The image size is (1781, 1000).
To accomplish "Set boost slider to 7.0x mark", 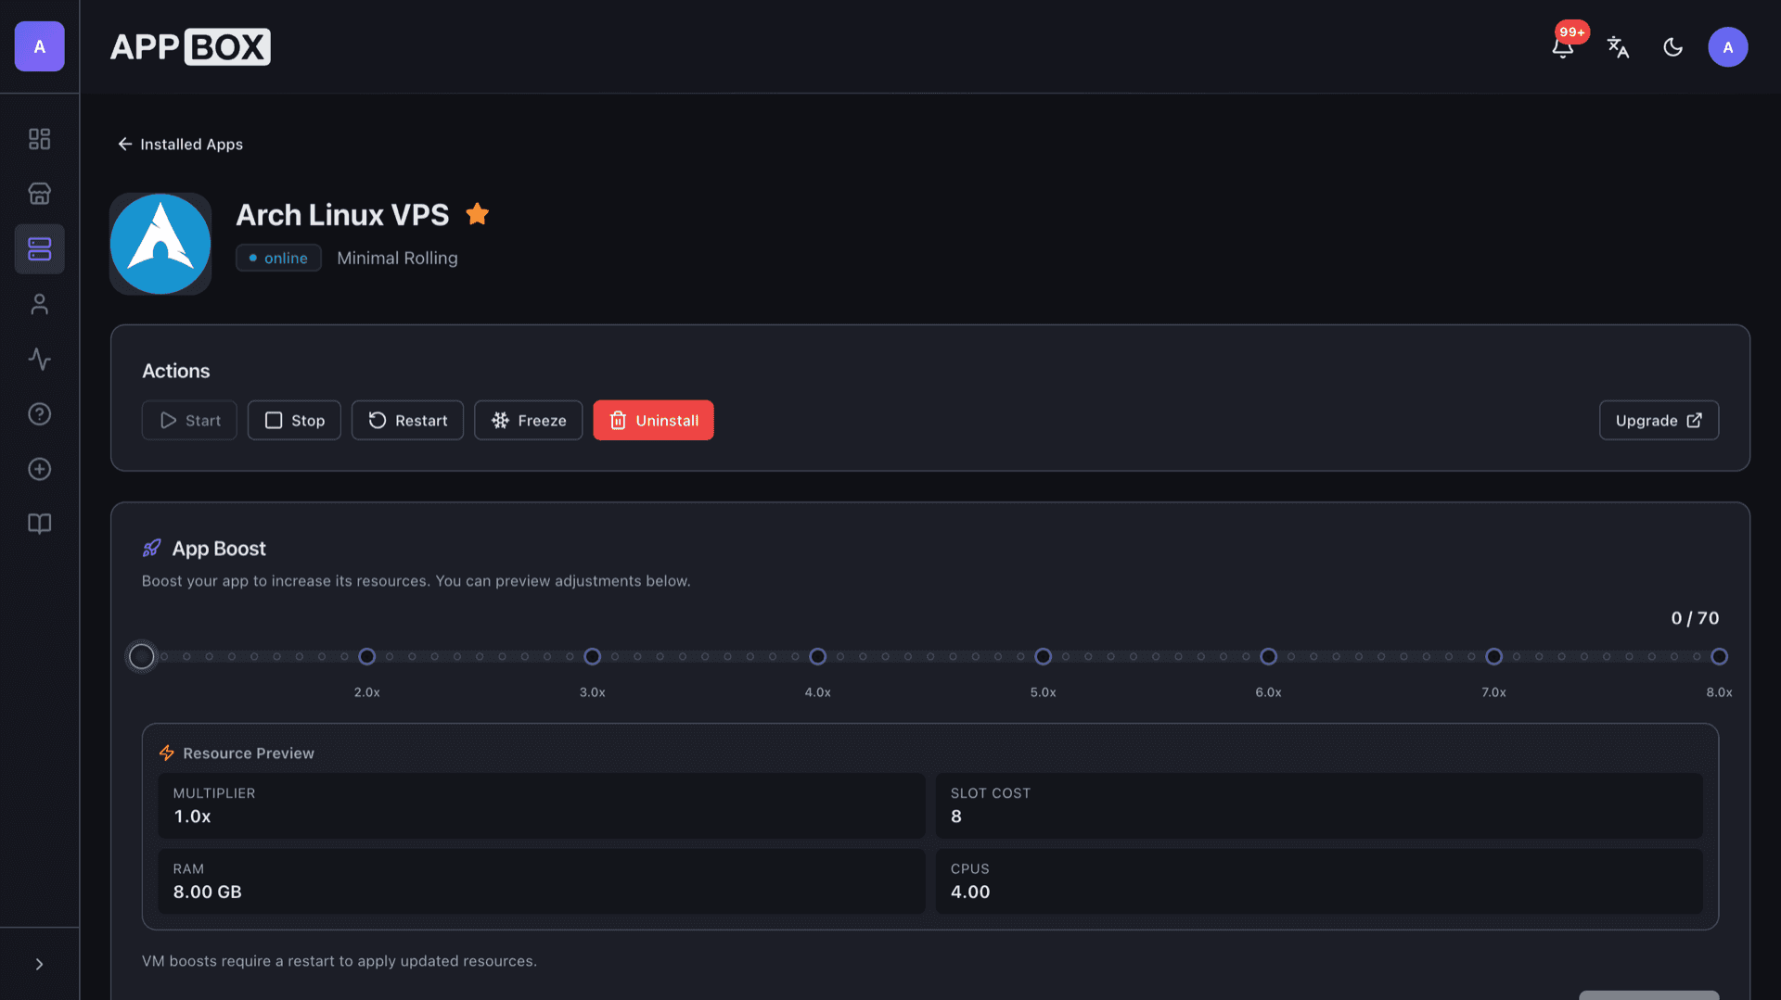I will tap(1493, 656).
